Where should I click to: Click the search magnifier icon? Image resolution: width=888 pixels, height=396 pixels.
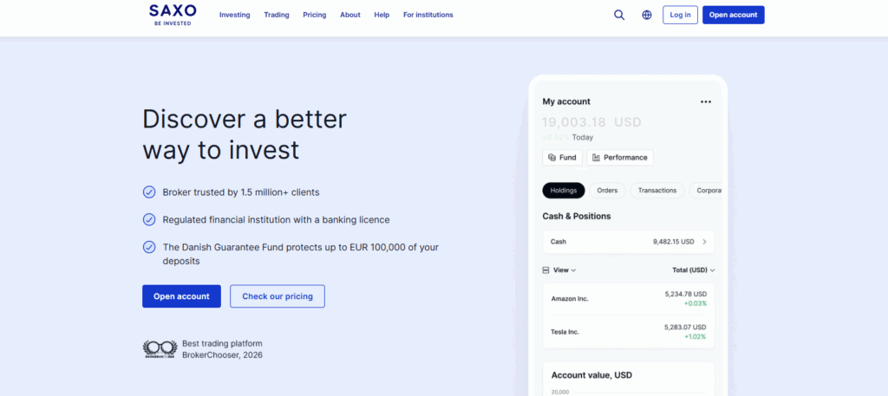(x=619, y=15)
